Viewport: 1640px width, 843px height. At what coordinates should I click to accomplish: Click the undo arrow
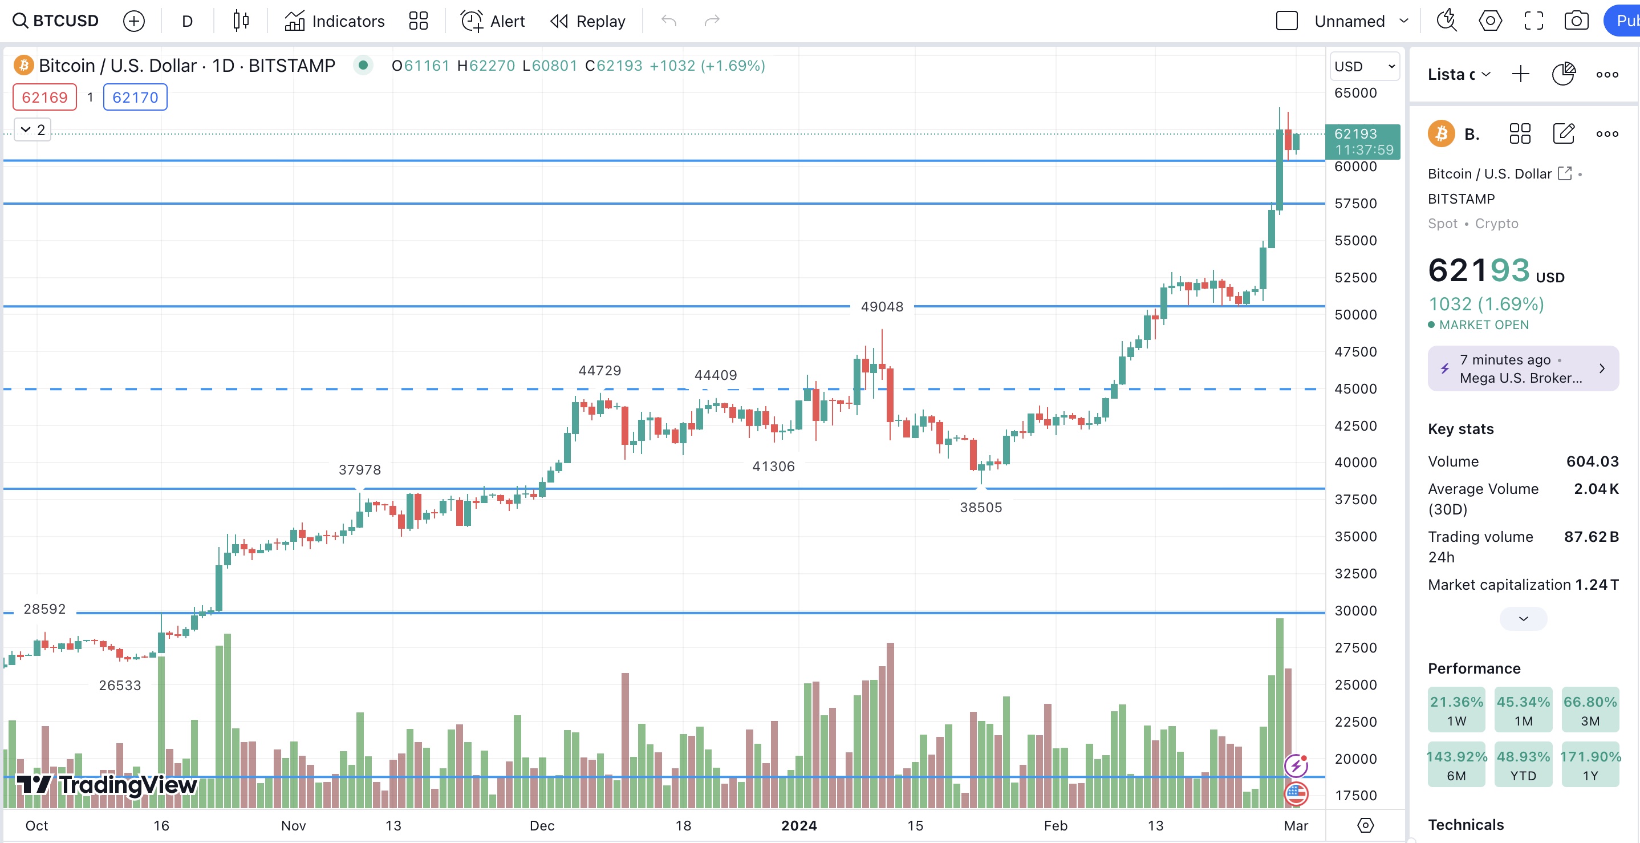point(668,21)
